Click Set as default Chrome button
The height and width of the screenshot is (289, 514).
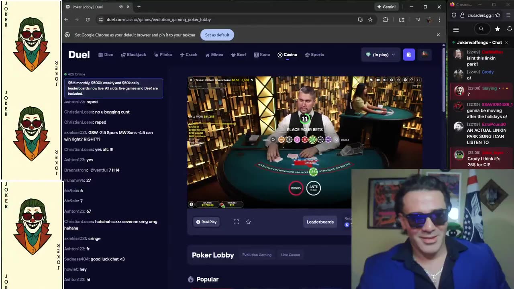point(217,35)
